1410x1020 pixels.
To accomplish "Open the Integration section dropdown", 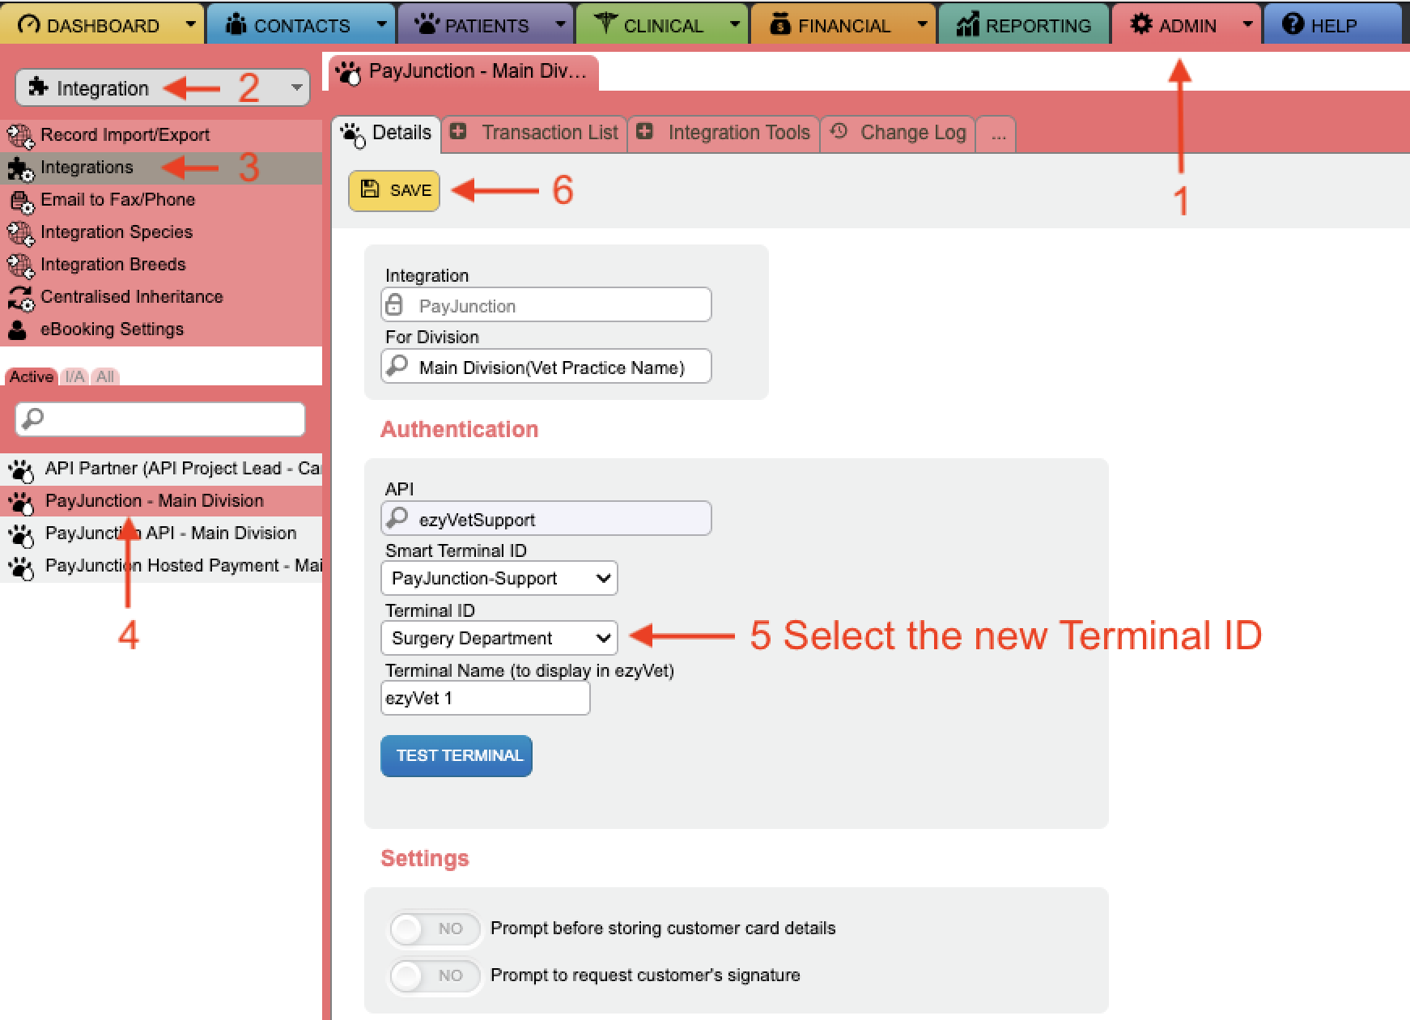I will pos(162,87).
